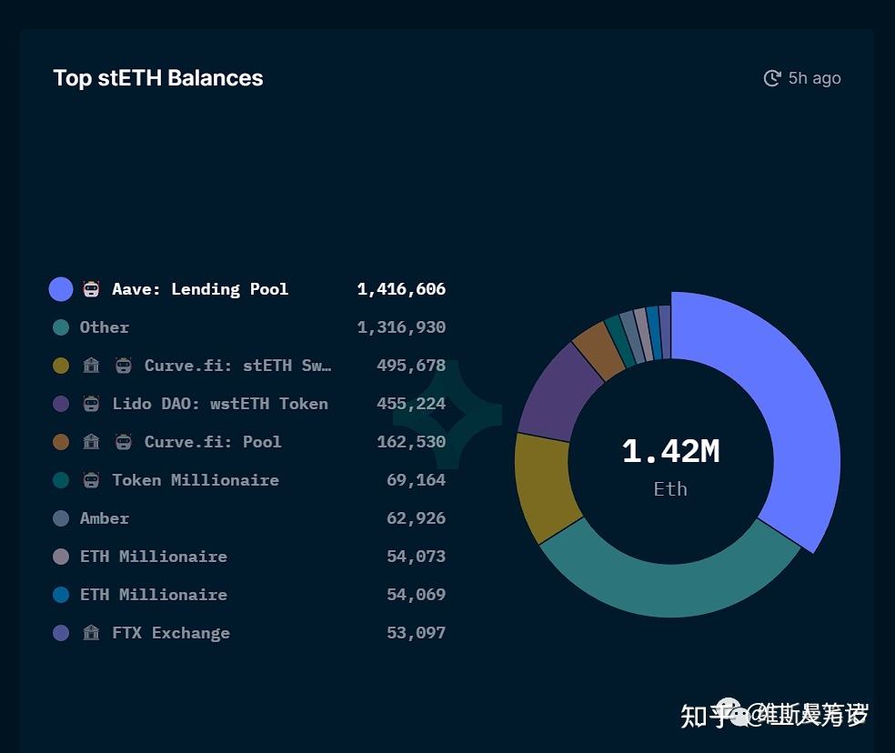The height and width of the screenshot is (753, 895).
Task: Select the FTX Exchange legend dot
Action: tap(61, 633)
